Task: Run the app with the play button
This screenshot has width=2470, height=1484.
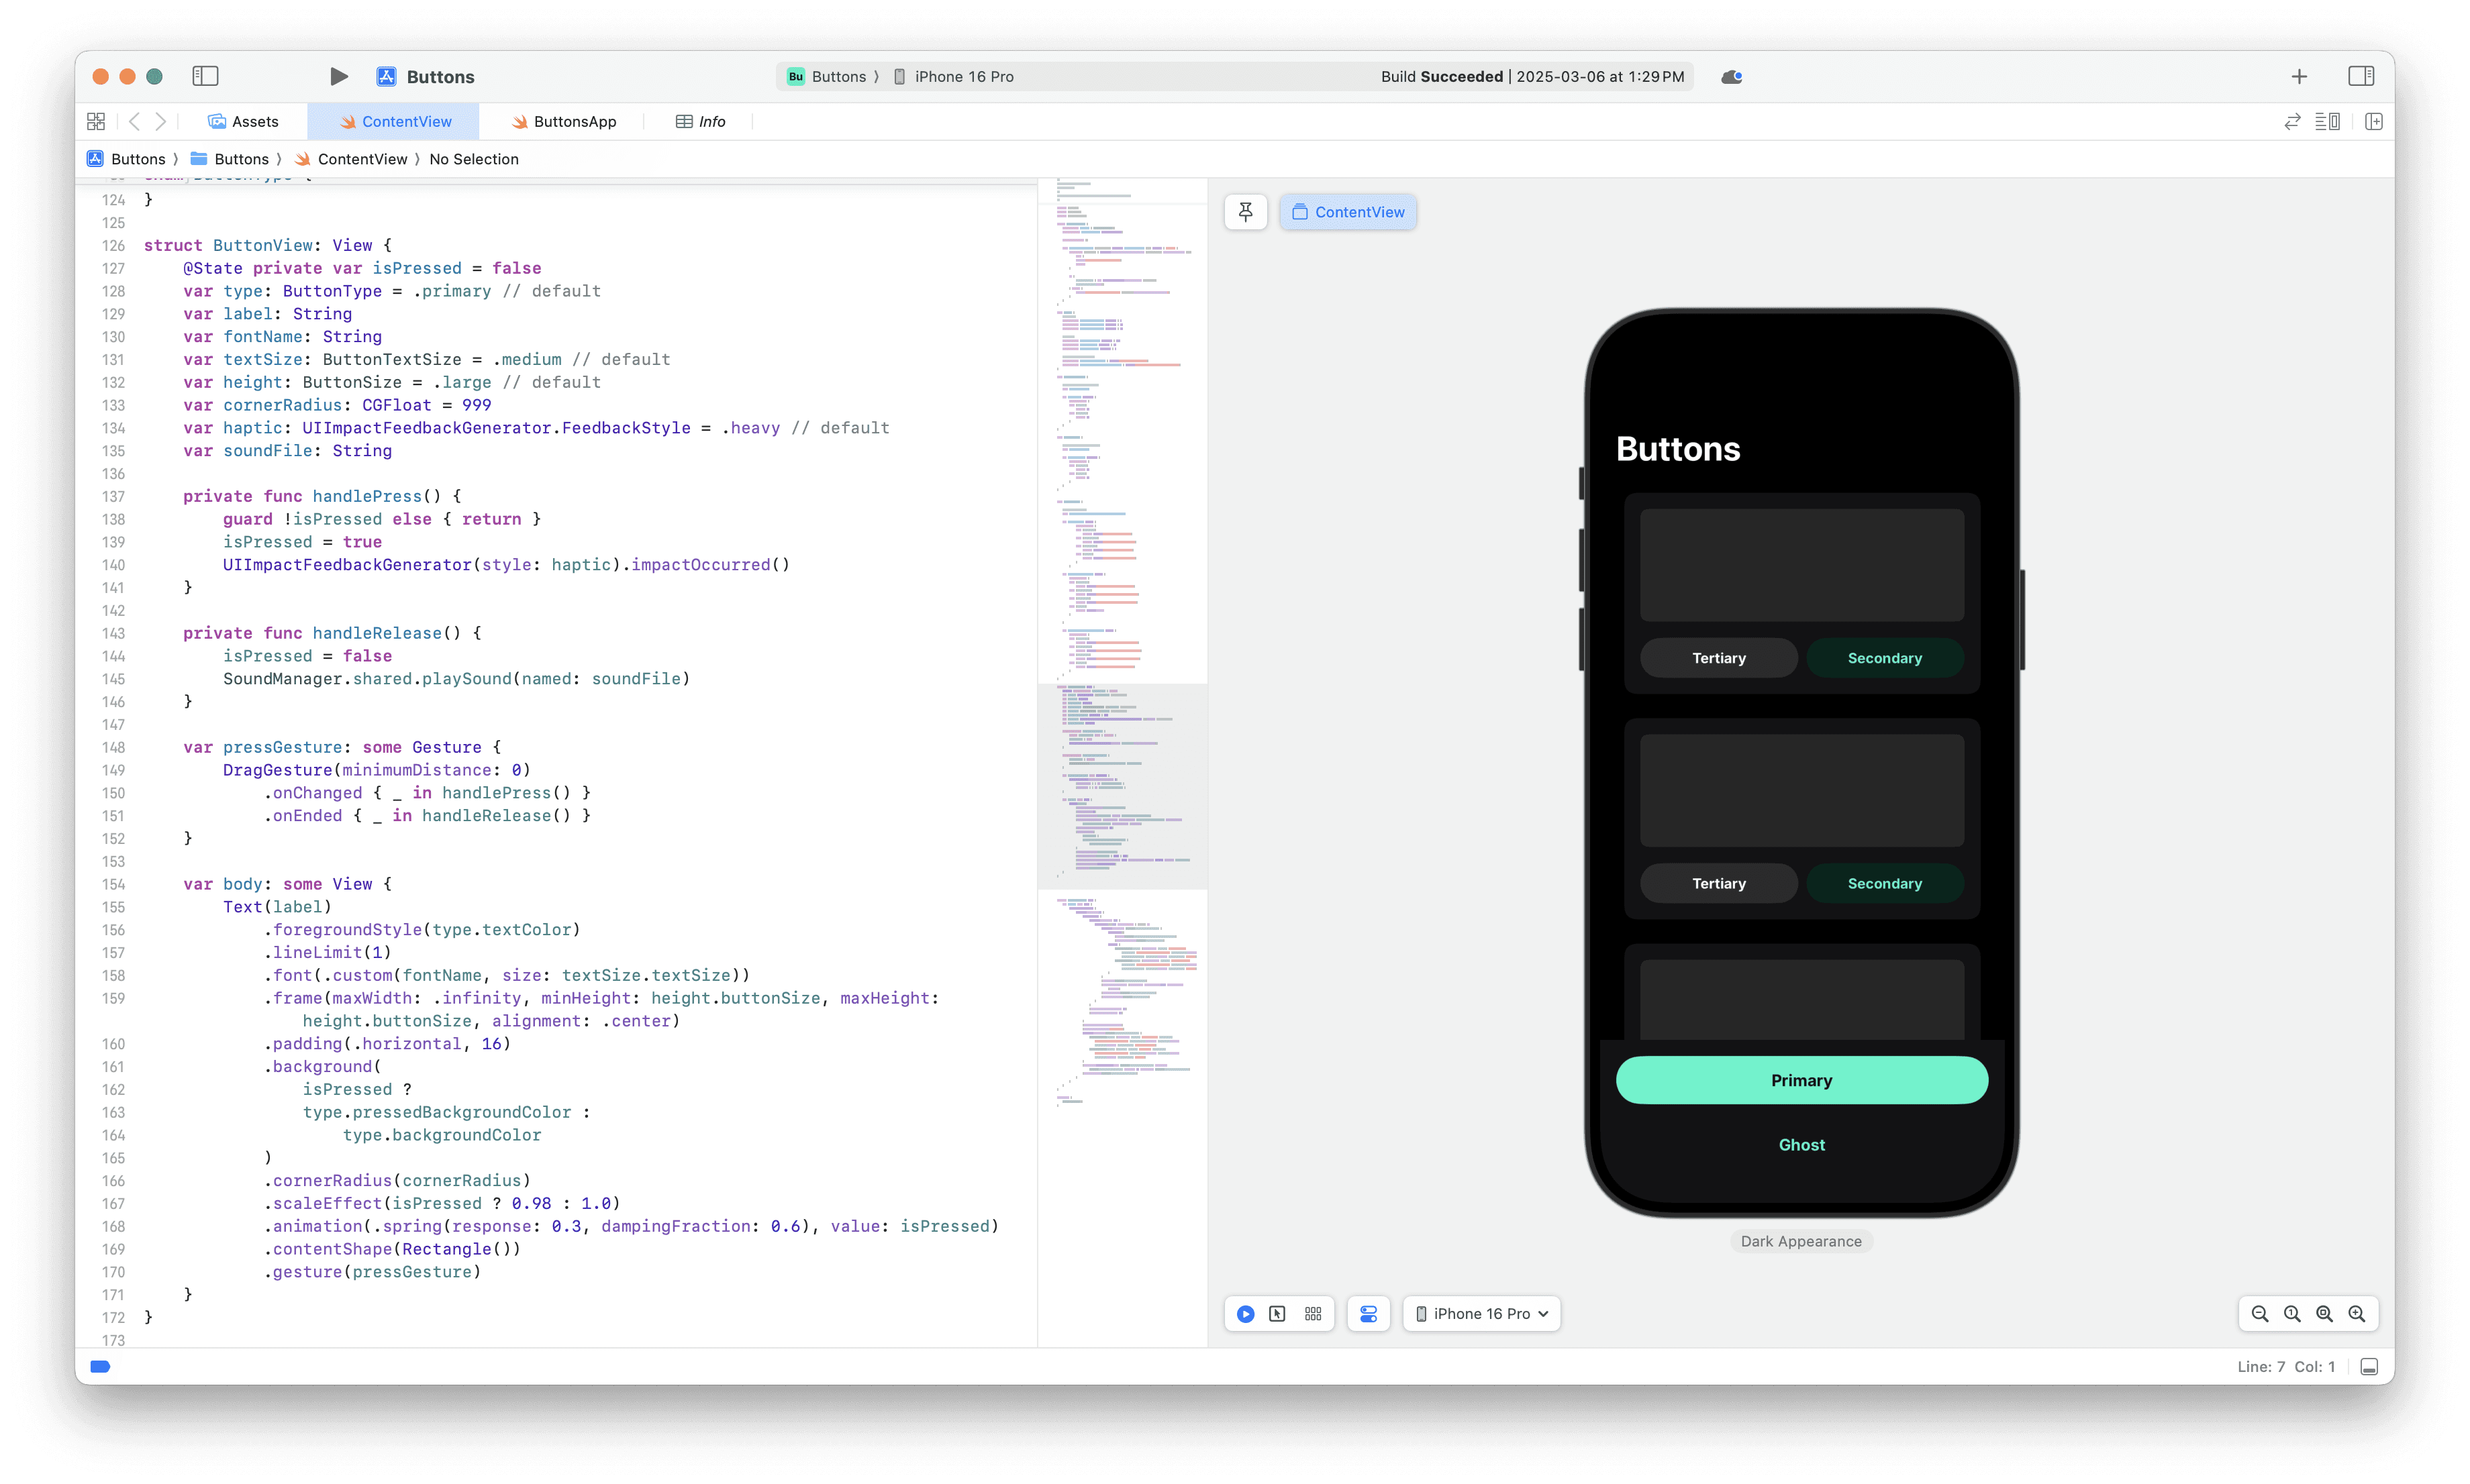Action: 338,76
